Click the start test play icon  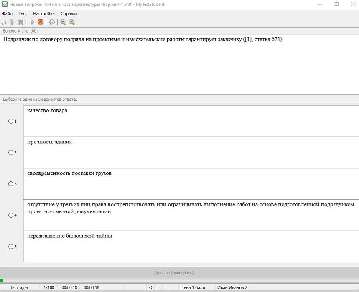32,22
